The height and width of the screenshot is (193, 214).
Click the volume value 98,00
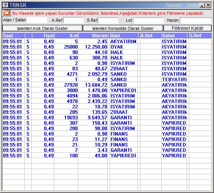pos(101,129)
